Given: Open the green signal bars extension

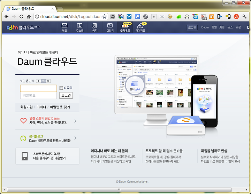Looking at the screenshot, I should 178,16.
